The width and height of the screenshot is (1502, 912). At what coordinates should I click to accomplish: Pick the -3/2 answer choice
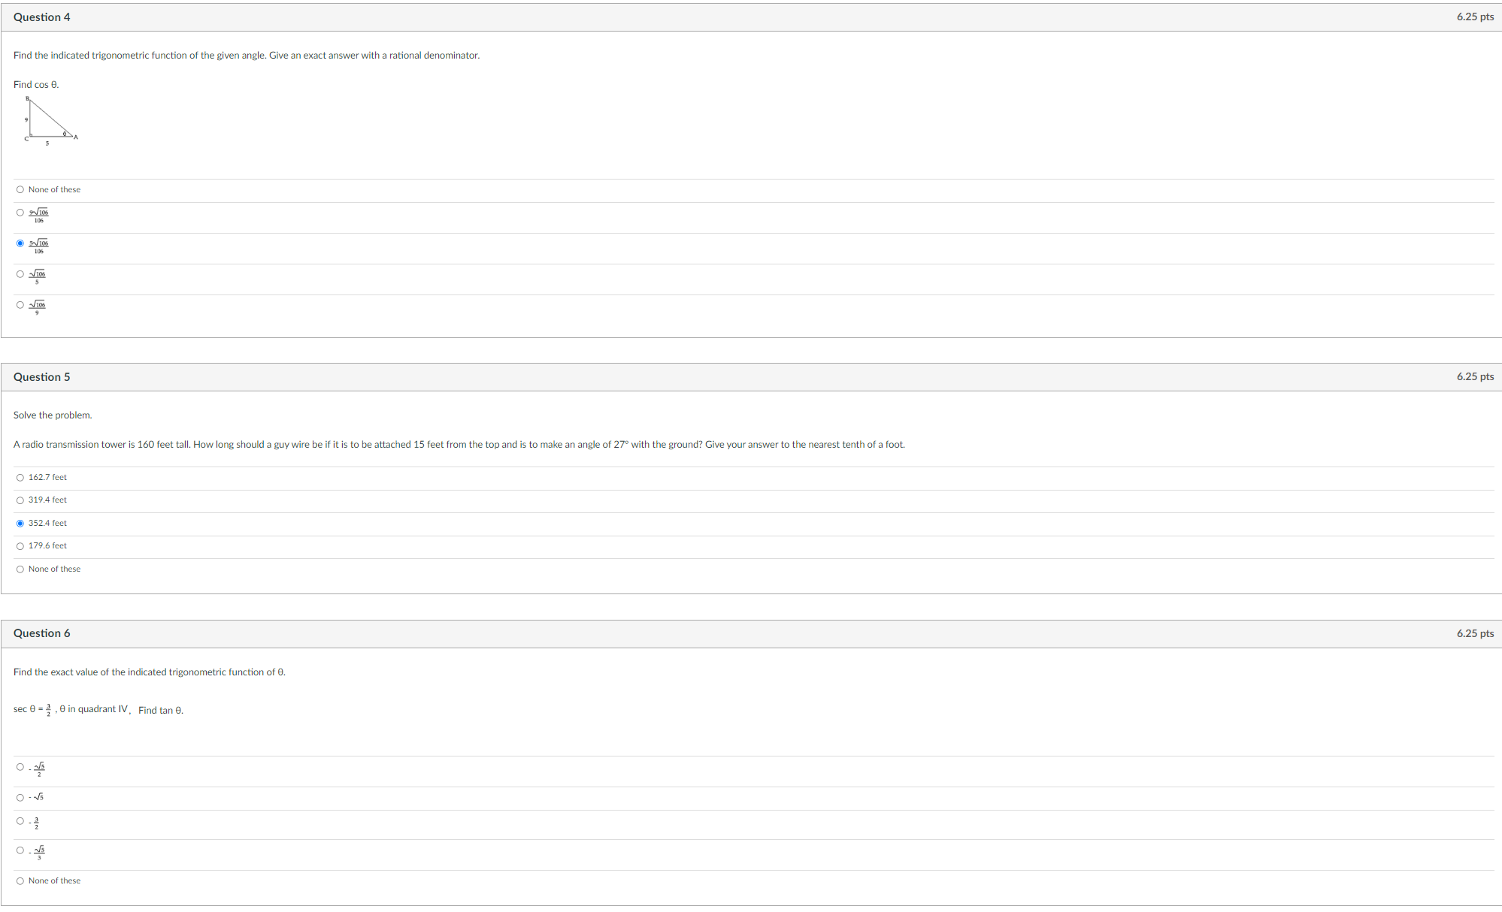pos(20,821)
